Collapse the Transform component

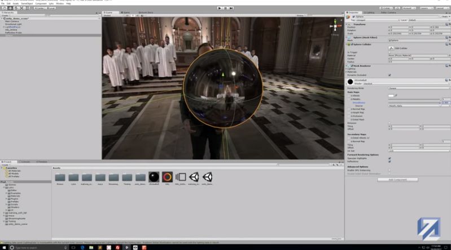pyautogui.click(x=347, y=24)
